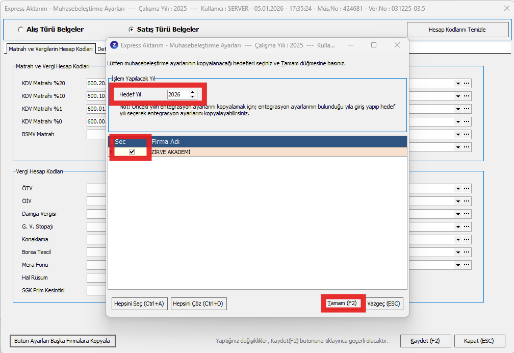Click the ellipsis browse icon on BSMV Matrah row
Image resolution: width=514 pixels, height=353 pixels.
pyautogui.click(x=467, y=135)
